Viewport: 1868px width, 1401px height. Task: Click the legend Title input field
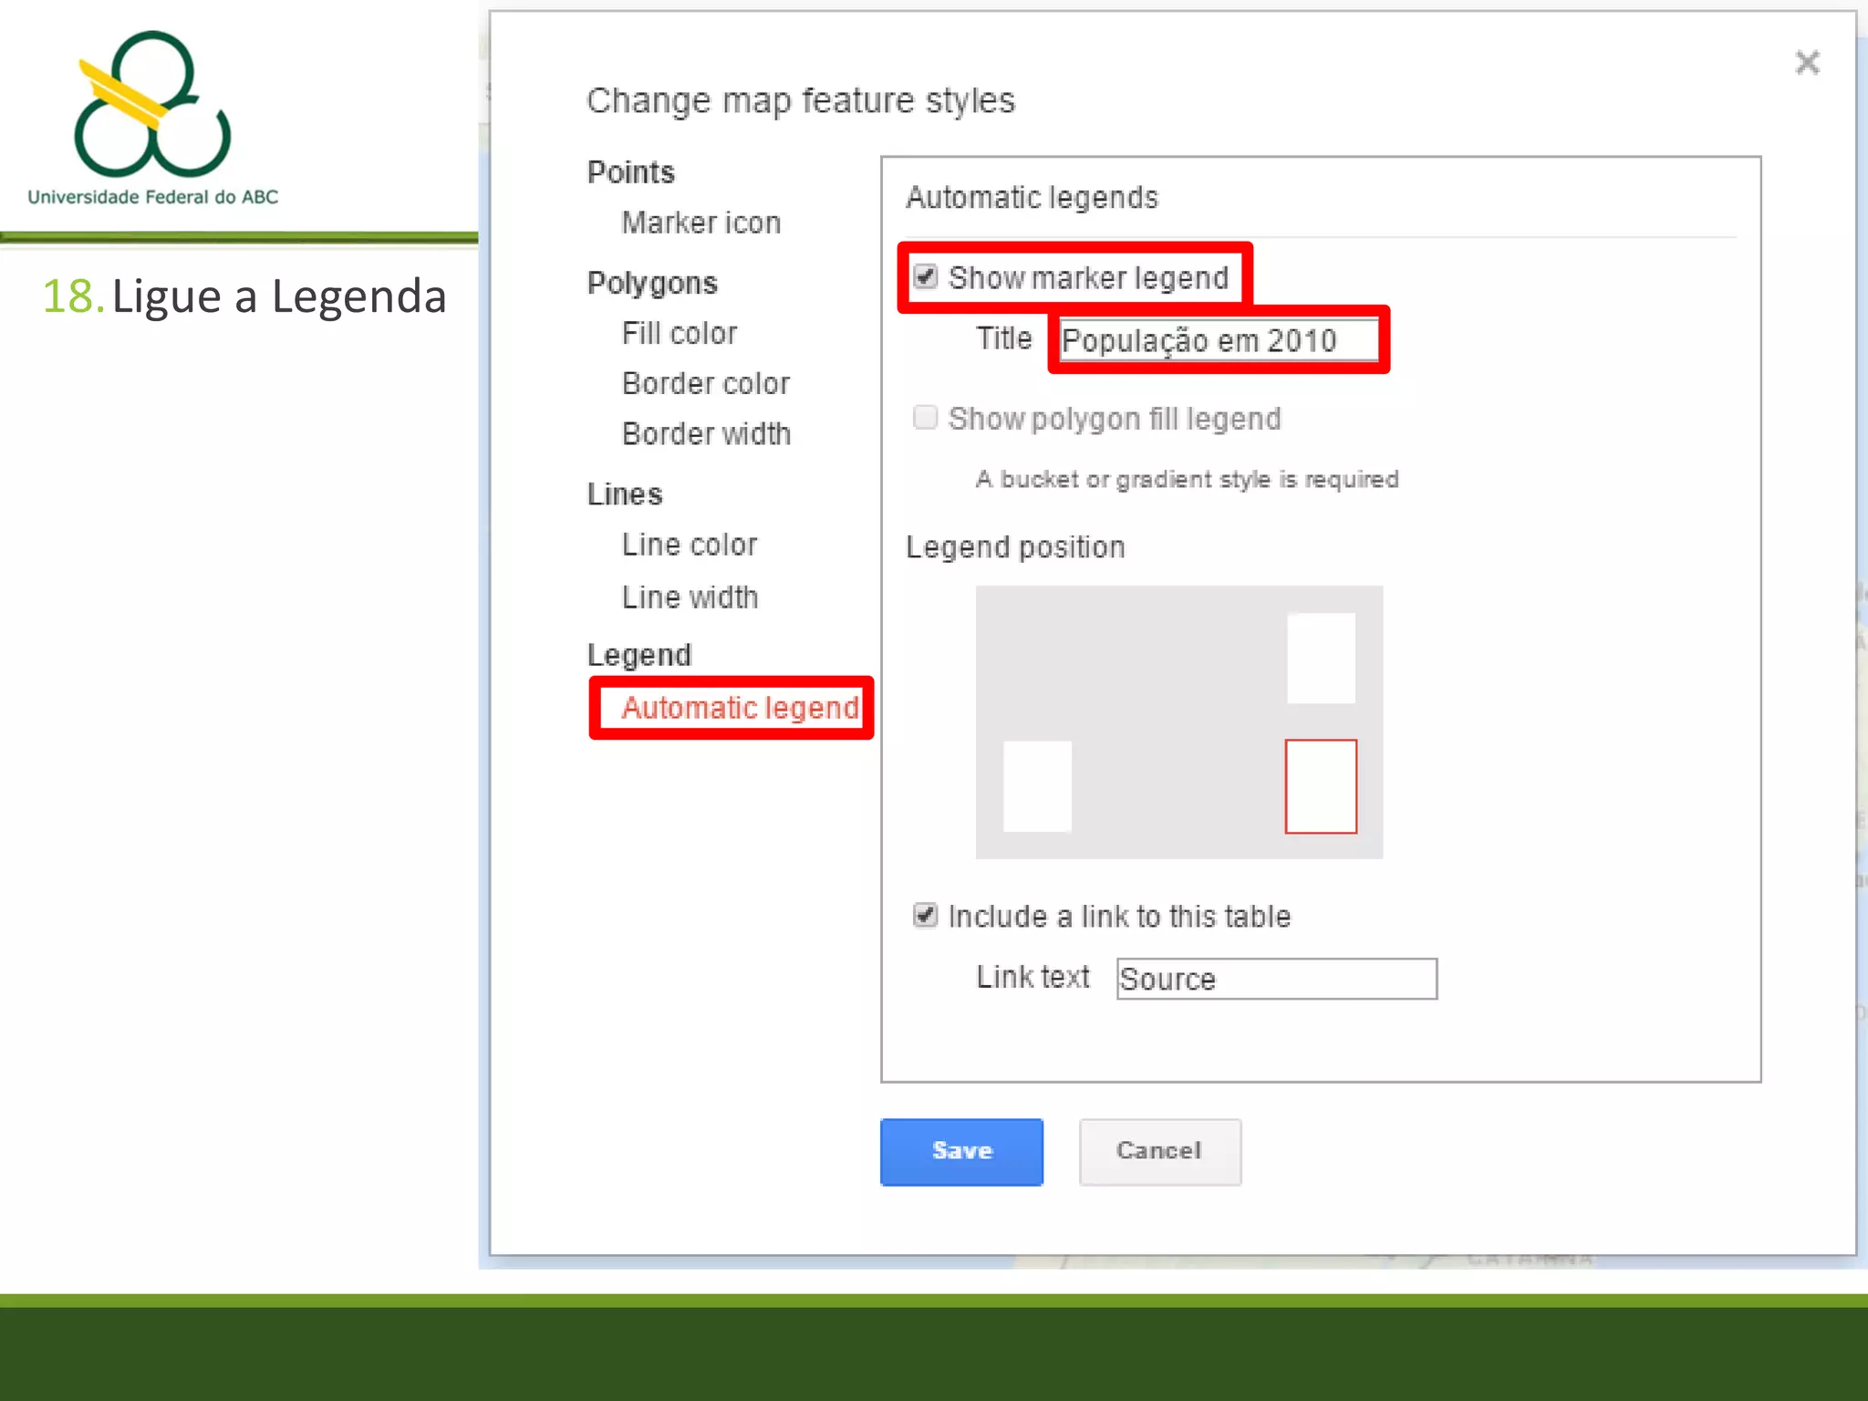pyautogui.click(x=1219, y=340)
